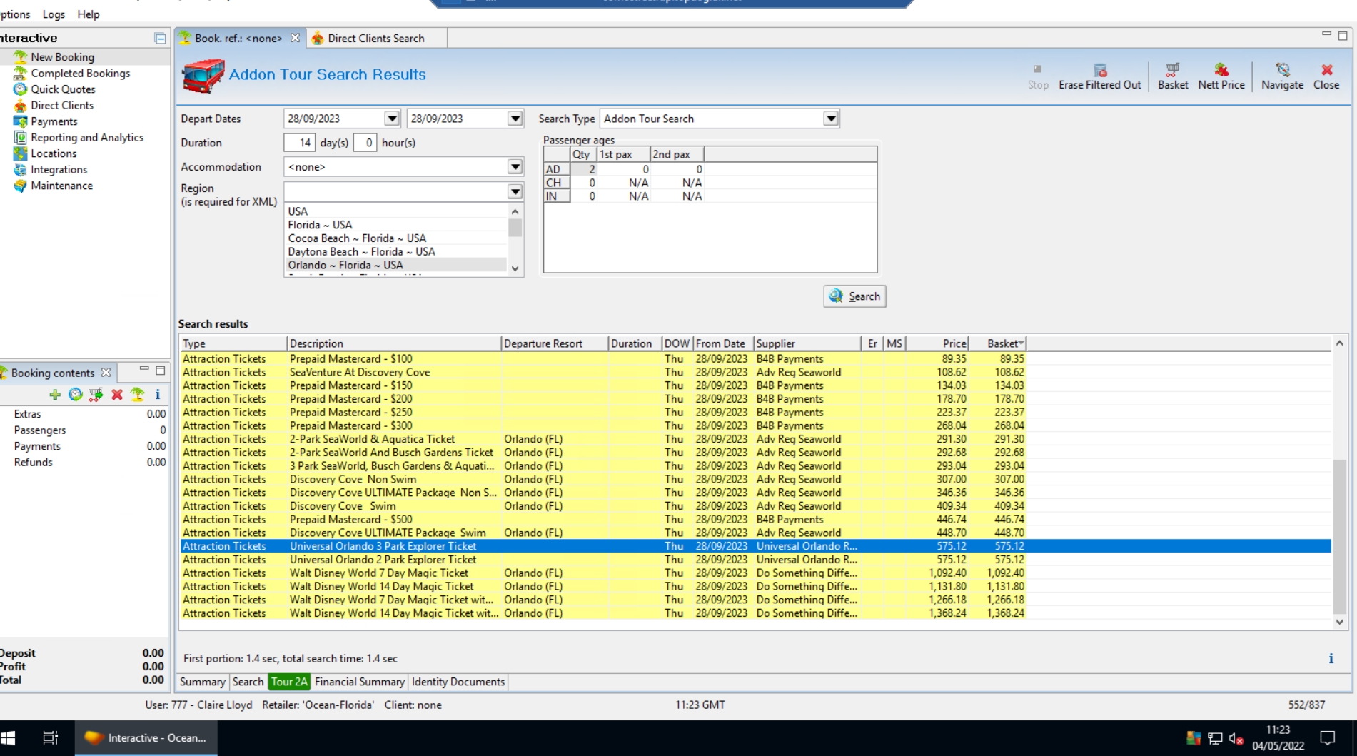
Task: Click the Stop toolbar icon
Action: tap(1037, 69)
